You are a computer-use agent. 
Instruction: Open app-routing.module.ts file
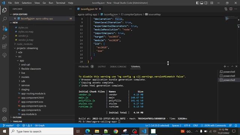(x=33, y=93)
